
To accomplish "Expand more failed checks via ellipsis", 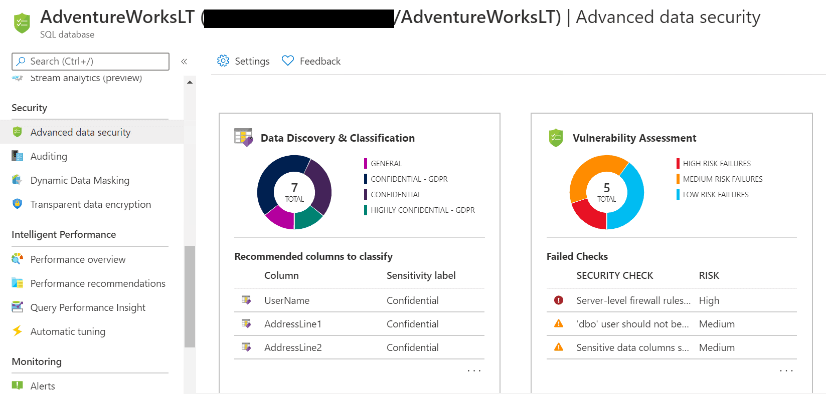I will pyautogui.click(x=786, y=371).
